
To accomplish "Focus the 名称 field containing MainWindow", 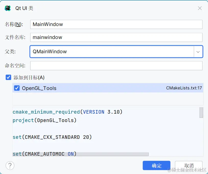I will coord(116,24).
